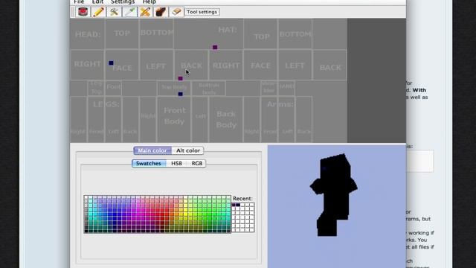Select the paint bucket fill tool
The image size is (476, 268).
click(x=83, y=12)
